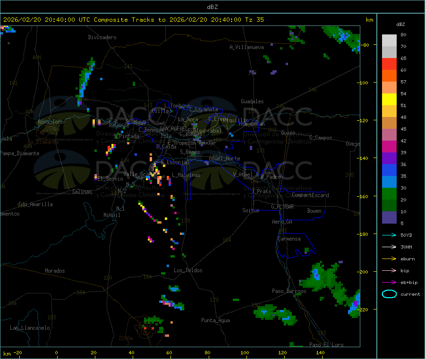Click the Aero_GA map label
This screenshot has width=425, height=359.
(x=282, y=222)
